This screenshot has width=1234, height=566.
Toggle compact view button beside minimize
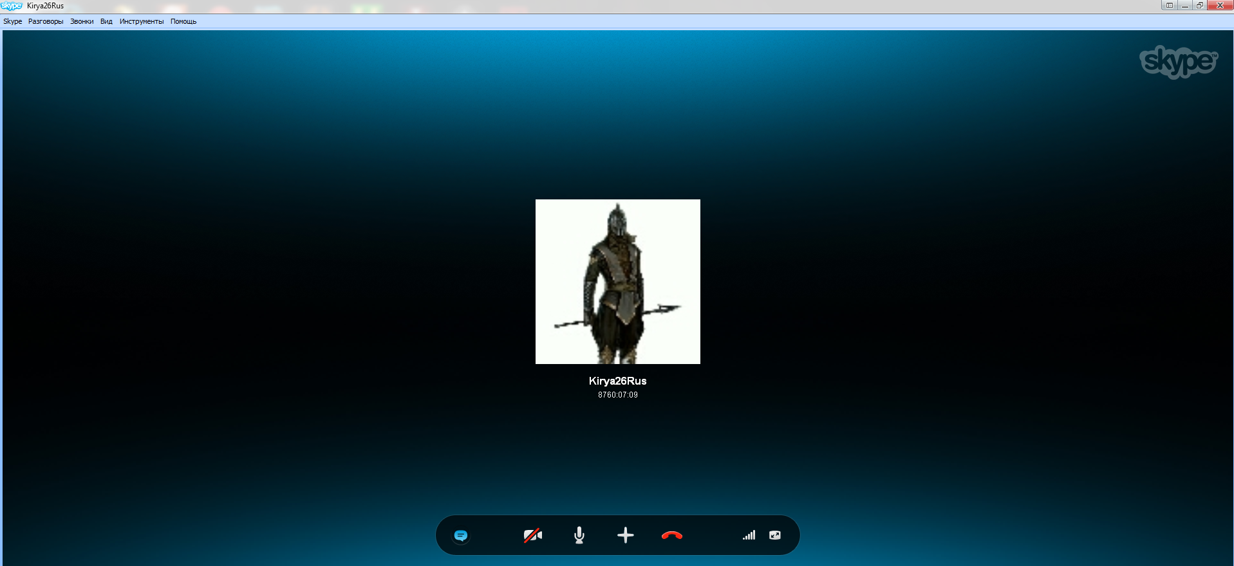1169,5
